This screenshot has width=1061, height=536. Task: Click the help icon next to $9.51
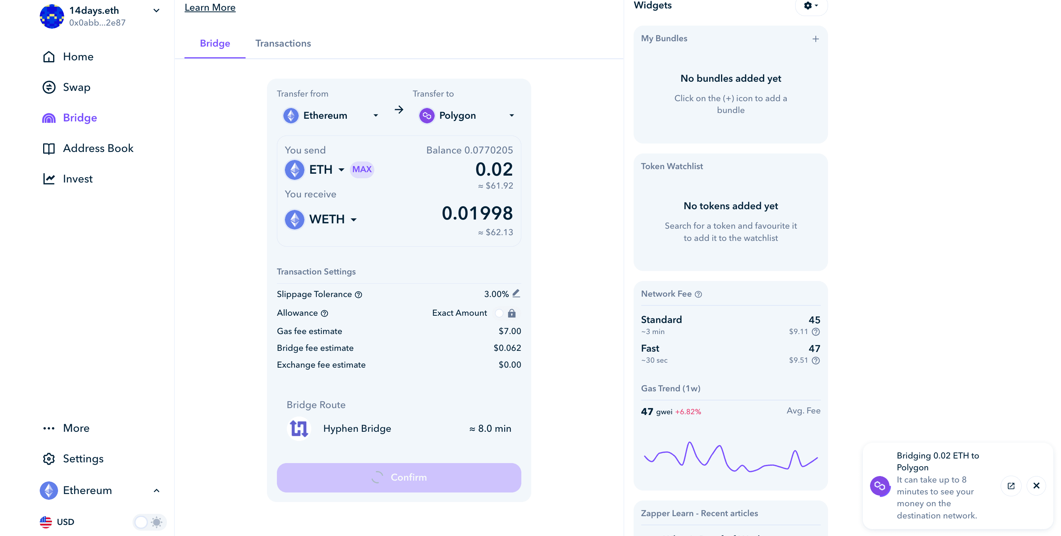tap(815, 361)
